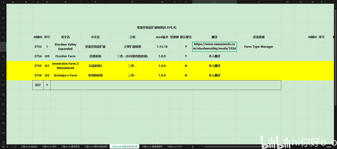Select row 5 header
This screenshot has height=149, width=337.
[3, 47]
